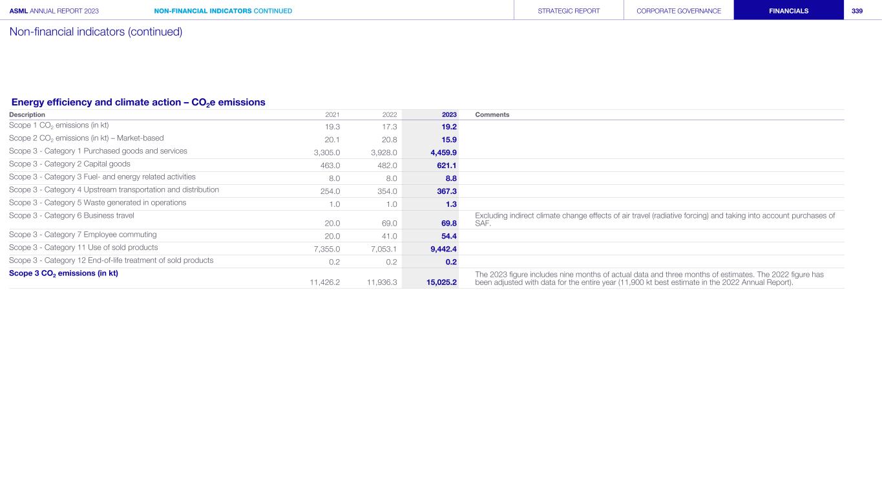Select Category 1 Purchased goods and services row
Screen dimensions: 882x497
pos(98,151)
